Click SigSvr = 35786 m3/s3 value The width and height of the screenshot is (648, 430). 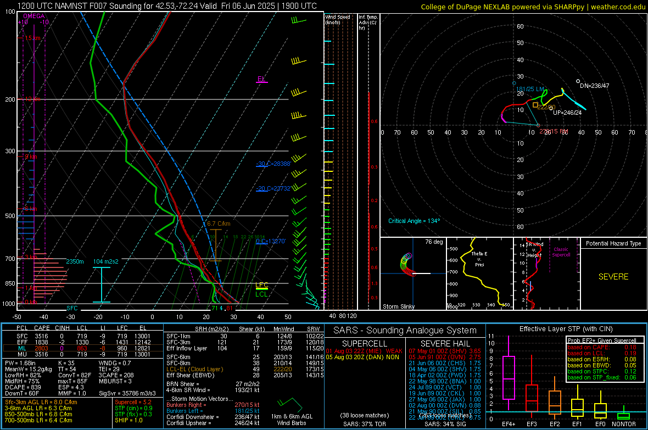click(127, 393)
